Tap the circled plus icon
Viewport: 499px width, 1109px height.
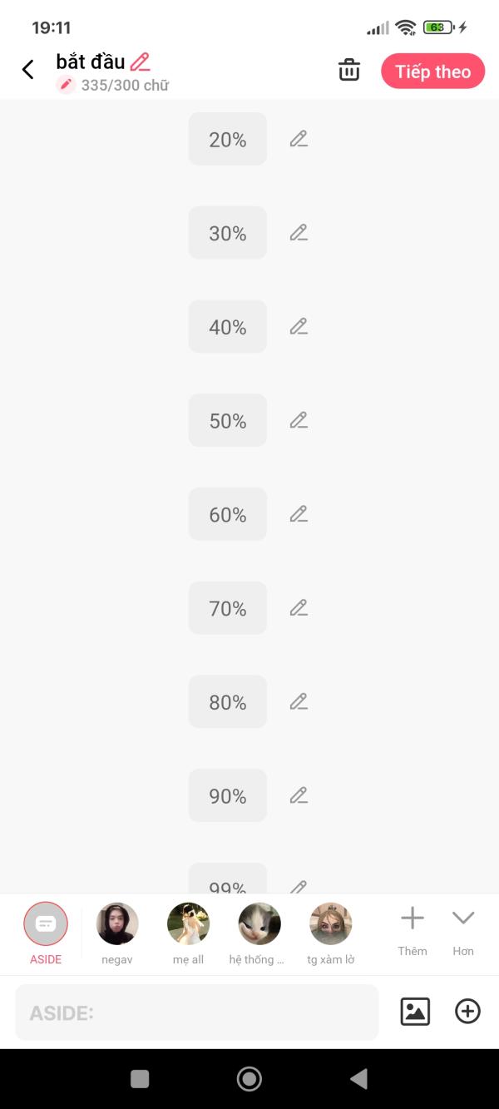click(467, 1011)
